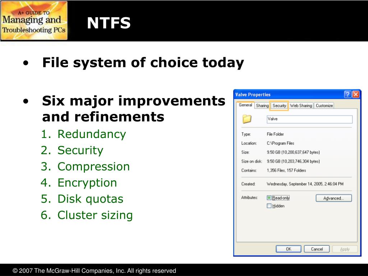Click the "File Folder" type value
Viewport: 368px width, 276px height.
pyautogui.click(x=275, y=134)
